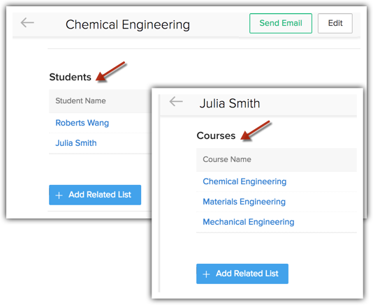Open the Roberts Wang student record
This screenshot has height=305, width=373.
coord(82,123)
